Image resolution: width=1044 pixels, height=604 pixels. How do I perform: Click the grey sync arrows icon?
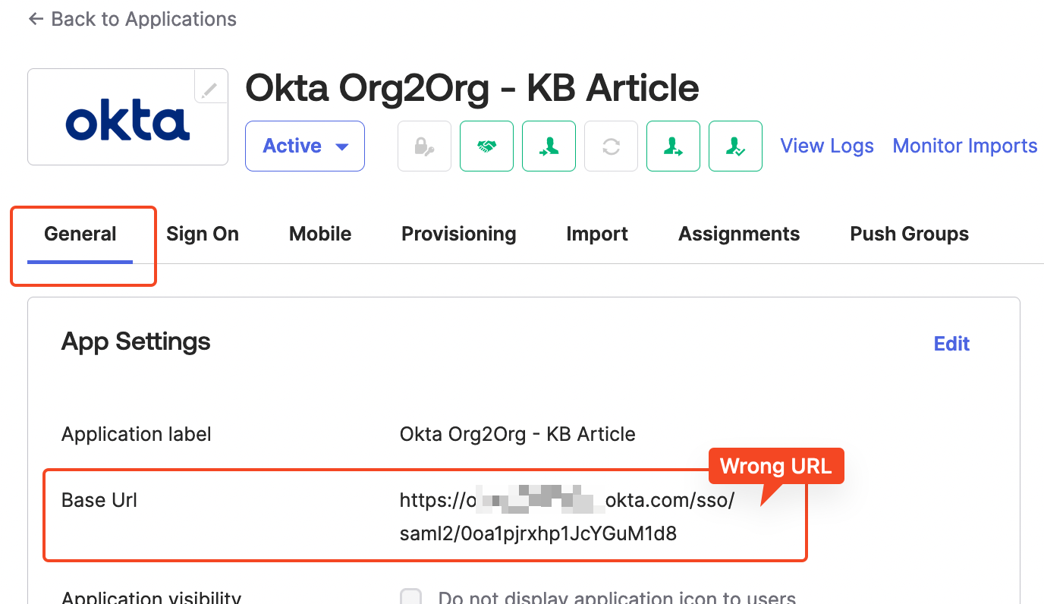point(612,146)
